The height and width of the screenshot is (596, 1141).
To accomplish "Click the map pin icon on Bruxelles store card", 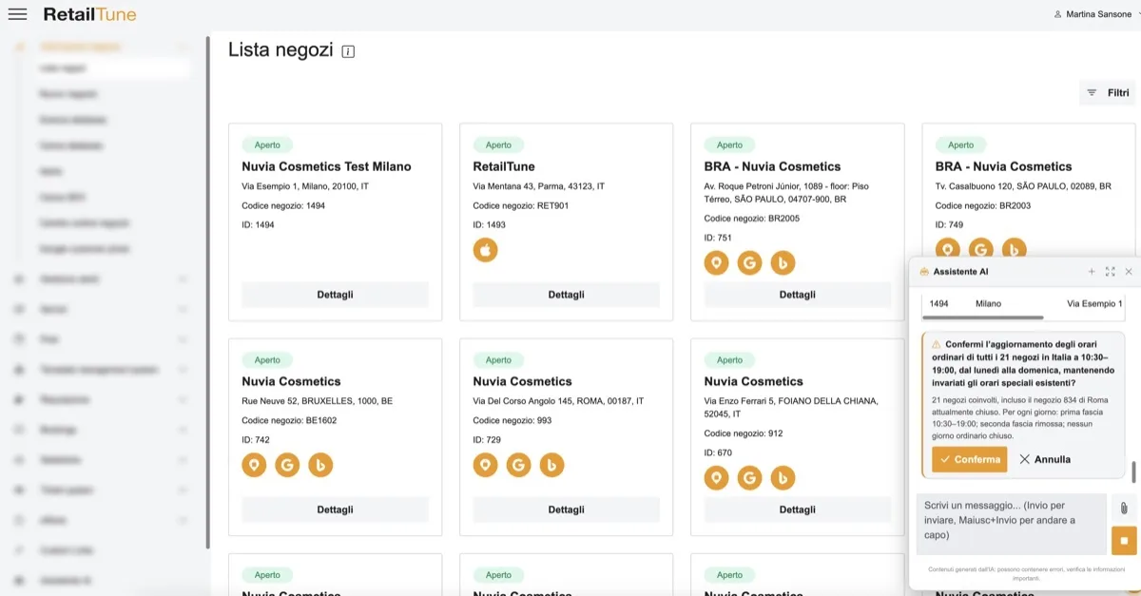I will [x=254, y=465].
